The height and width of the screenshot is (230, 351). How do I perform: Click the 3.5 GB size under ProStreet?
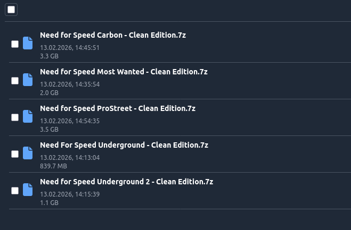(x=49, y=129)
